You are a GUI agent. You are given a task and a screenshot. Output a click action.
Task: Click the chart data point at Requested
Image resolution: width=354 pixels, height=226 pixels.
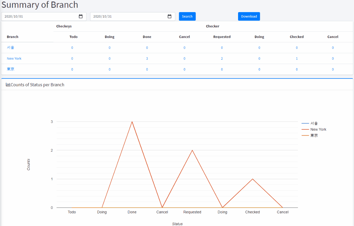(x=192, y=150)
